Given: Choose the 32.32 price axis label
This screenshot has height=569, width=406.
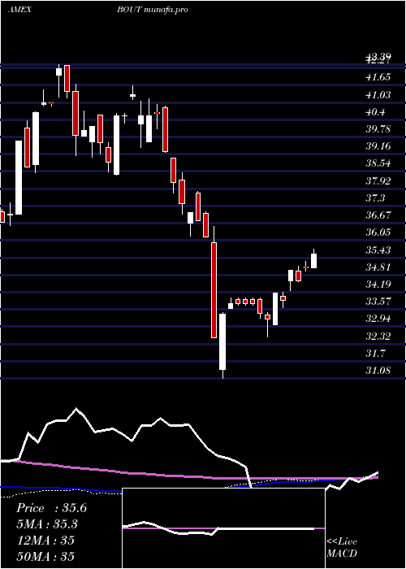Looking at the screenshot, I should [x=378, y=336].
